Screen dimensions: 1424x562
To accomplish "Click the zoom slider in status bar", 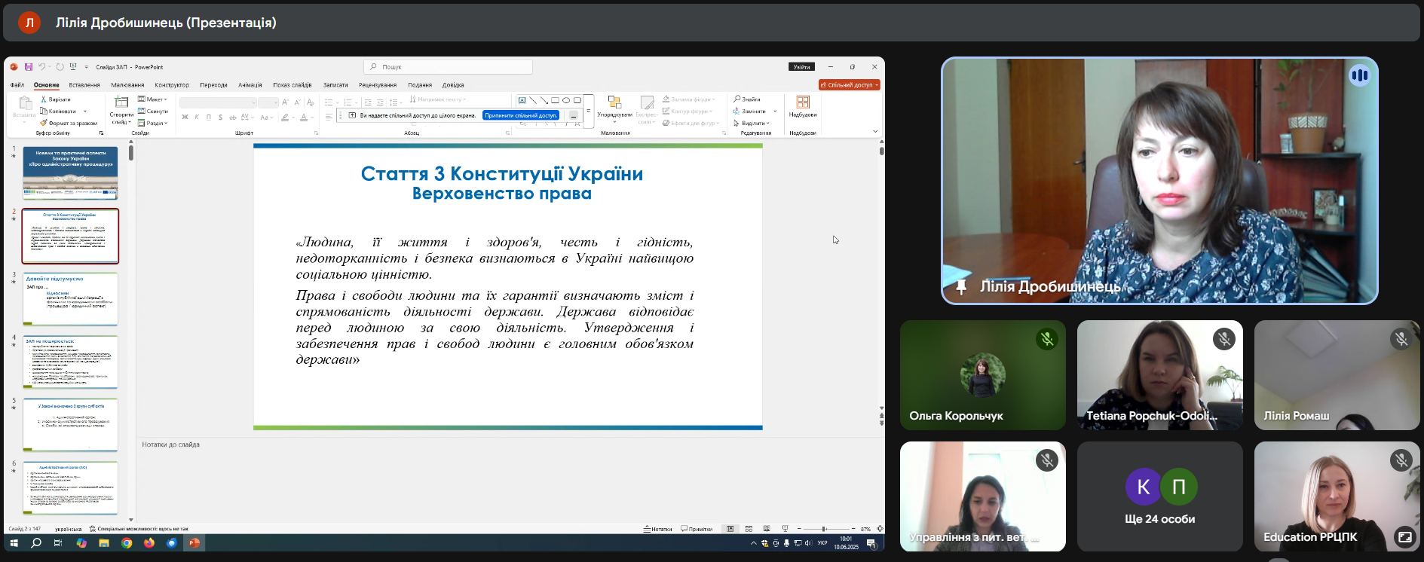I will click(825, 529).
